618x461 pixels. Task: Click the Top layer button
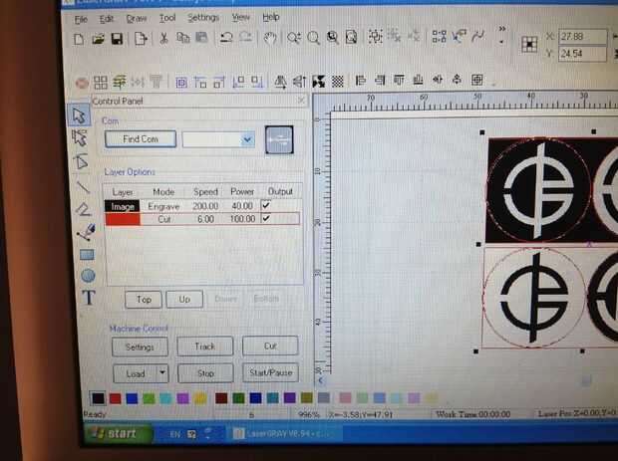click(144, 300)
